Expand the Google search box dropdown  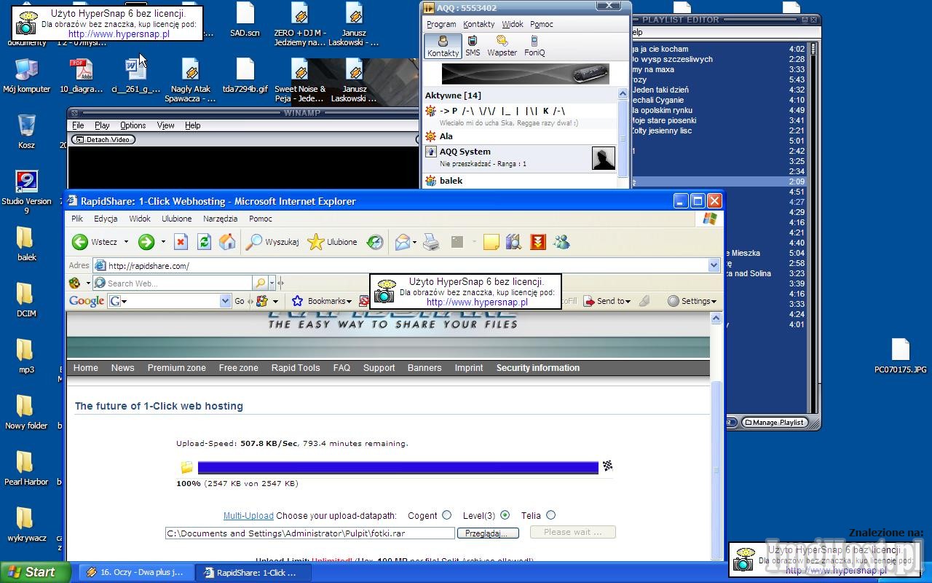point(225,301)
